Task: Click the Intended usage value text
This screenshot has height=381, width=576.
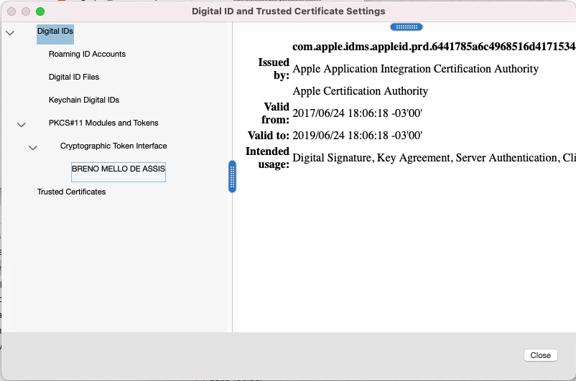Action: (434, 158)
